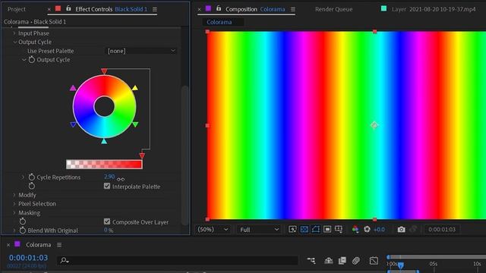The height and width of the screenshot is (273, 486).
Task: Expand the Cycle Repetitions property
Action: [x=23, y=177]
